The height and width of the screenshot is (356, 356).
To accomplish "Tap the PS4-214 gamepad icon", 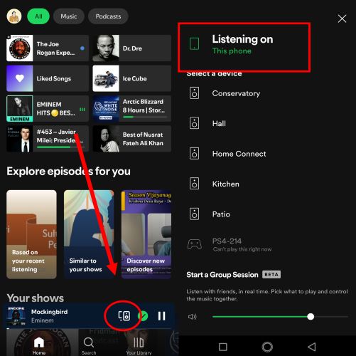I will click(195, 244).
